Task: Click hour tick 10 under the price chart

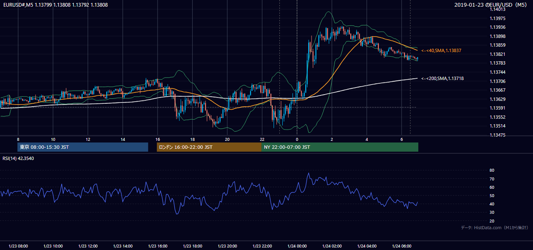Action: (x=53, y=139)
